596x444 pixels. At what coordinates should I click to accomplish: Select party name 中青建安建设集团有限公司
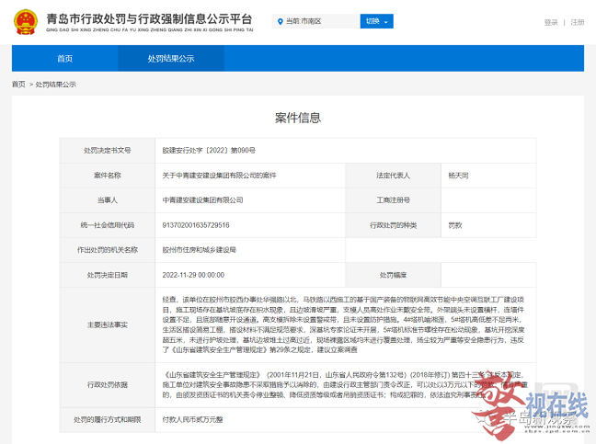point(202,200)
